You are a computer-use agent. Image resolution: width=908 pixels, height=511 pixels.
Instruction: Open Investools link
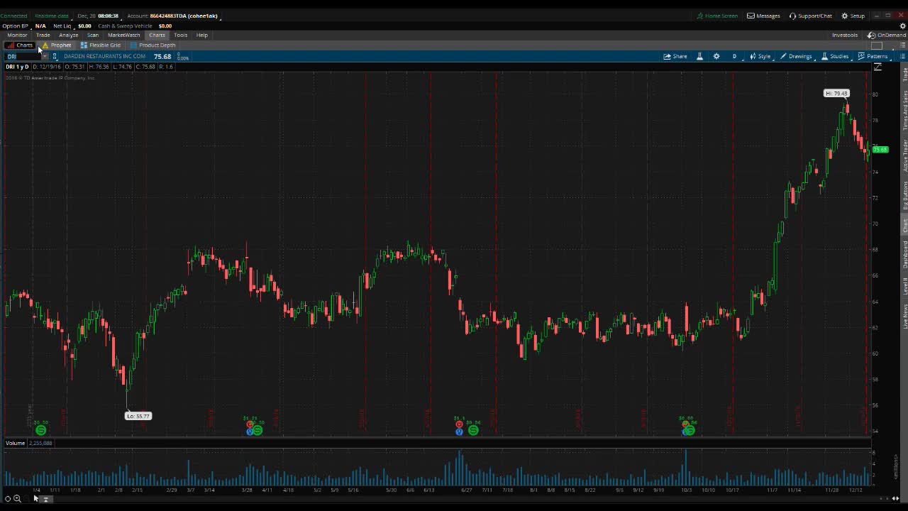point(845,35)
